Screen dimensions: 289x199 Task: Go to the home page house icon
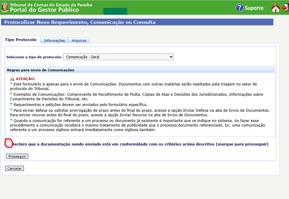click(x=275, y=8)
